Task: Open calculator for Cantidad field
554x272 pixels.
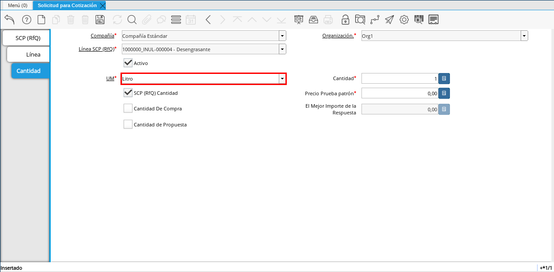Action: (444, 79)
